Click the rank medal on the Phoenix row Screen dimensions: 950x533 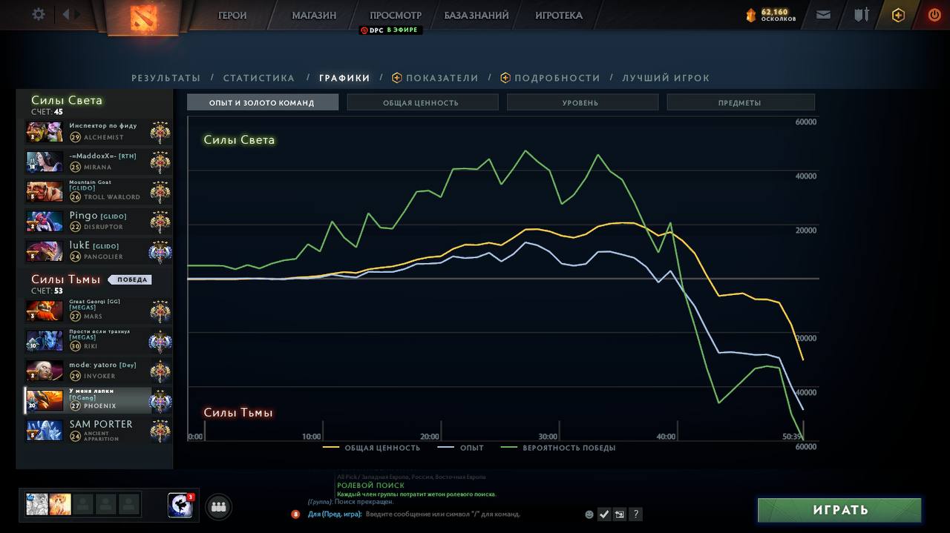[x=160, y=401]
